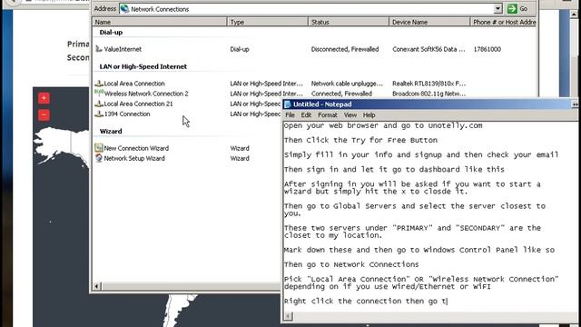Click the 'Local Area Connection 21' name text
Image resolution: width=581 pixels, height=327 pixels.
point(138,104)
